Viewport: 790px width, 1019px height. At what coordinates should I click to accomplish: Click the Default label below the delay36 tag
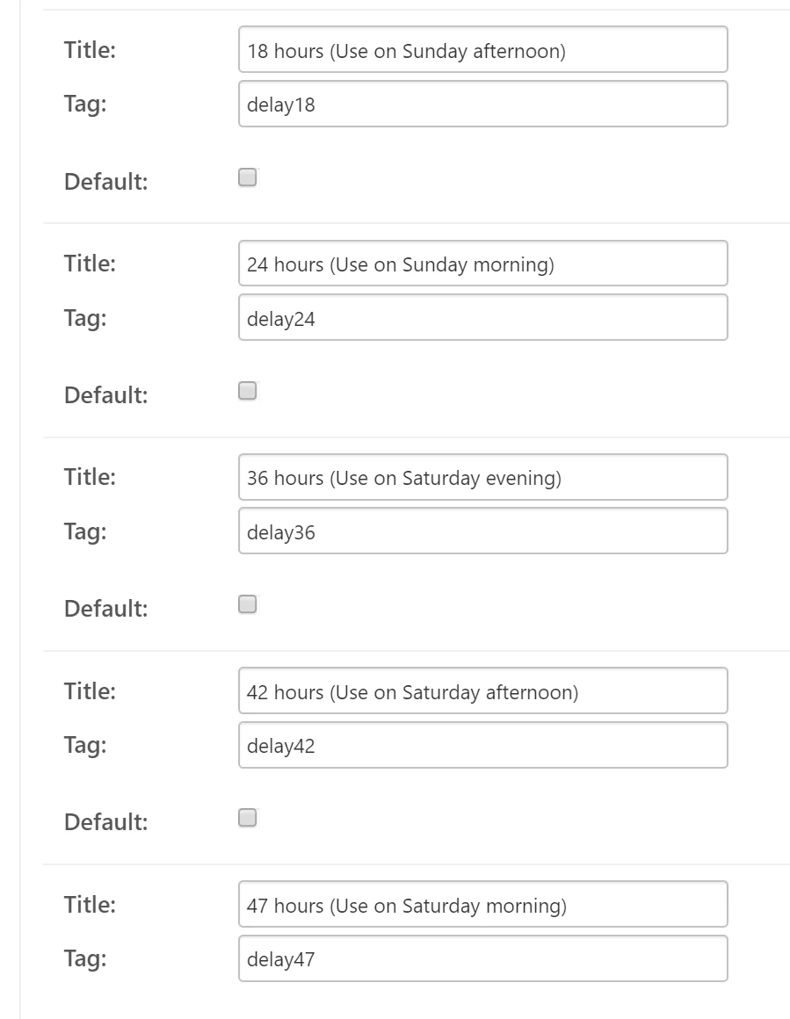[x=105, y=608]
